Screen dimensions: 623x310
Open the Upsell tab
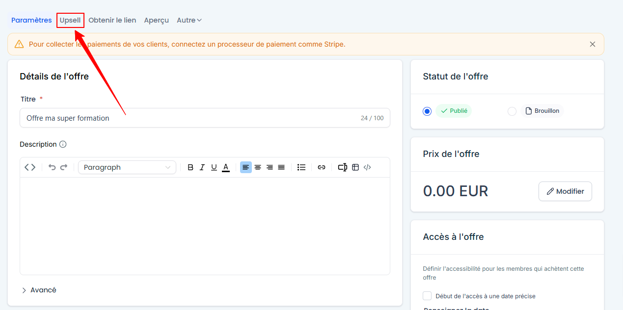[70, 20]
